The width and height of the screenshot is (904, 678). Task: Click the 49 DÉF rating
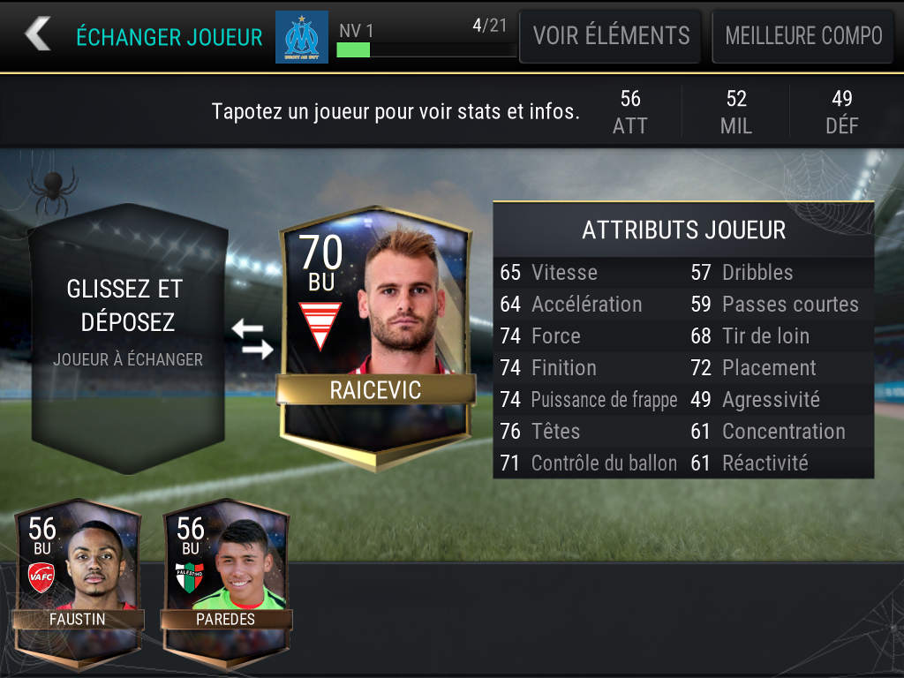pyautogui.click(x=841, y=111)
